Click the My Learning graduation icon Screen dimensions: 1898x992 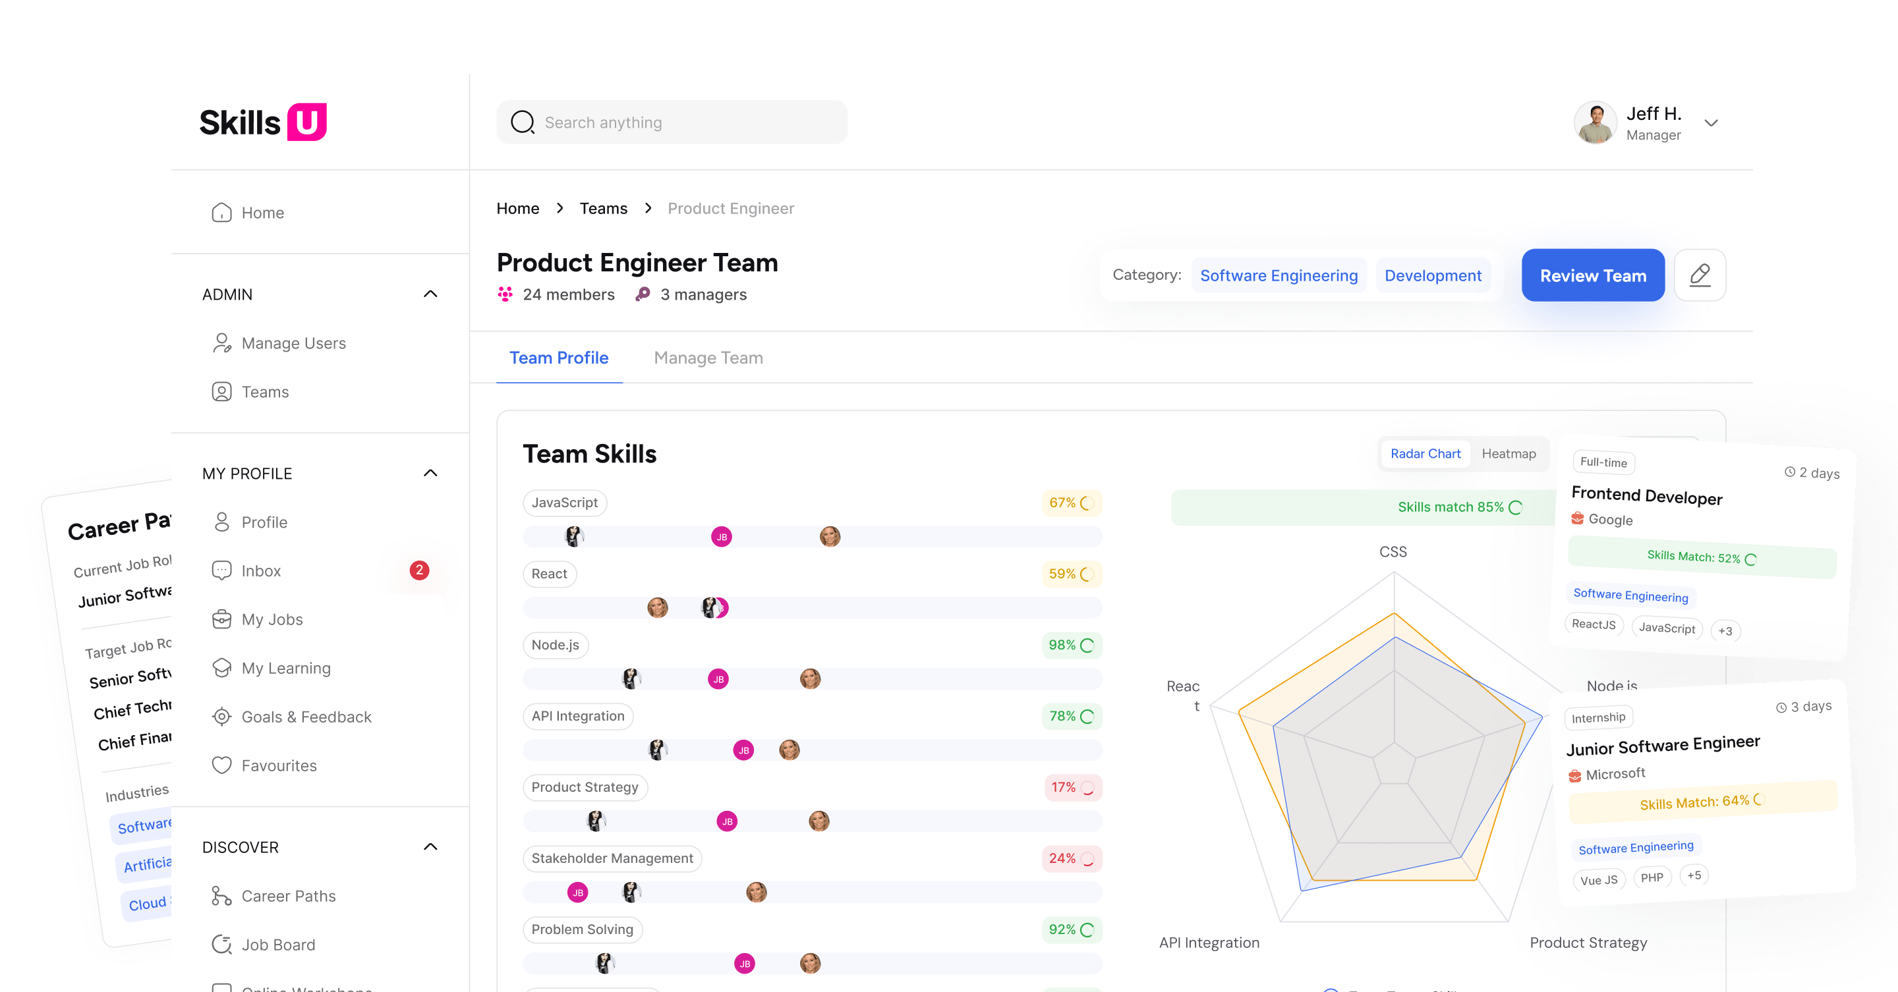pyautogui.click(x=221, y=668)
